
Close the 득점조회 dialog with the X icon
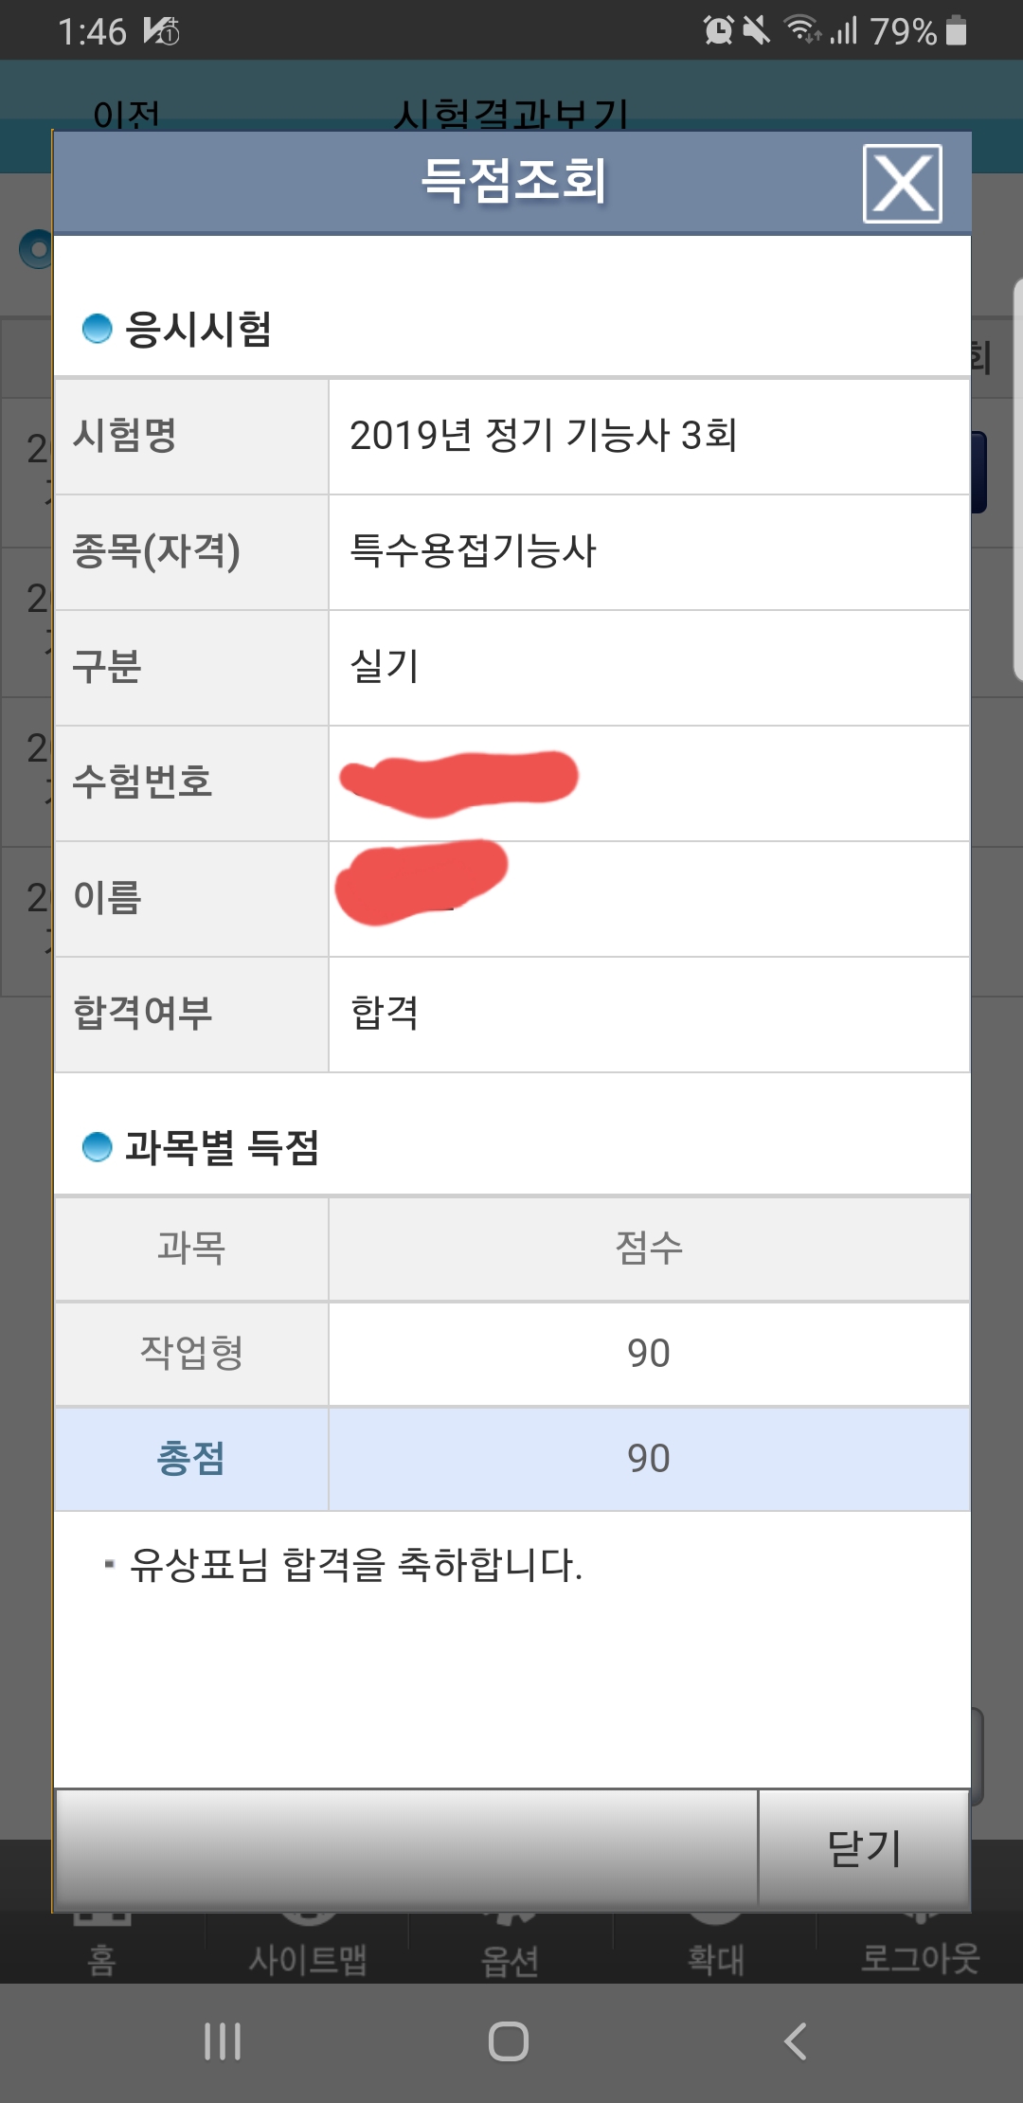902,183
